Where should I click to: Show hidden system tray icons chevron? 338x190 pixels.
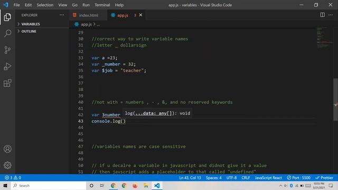(x=280, y=185)
